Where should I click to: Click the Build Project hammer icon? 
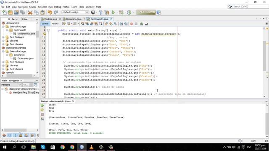point(100,12)
